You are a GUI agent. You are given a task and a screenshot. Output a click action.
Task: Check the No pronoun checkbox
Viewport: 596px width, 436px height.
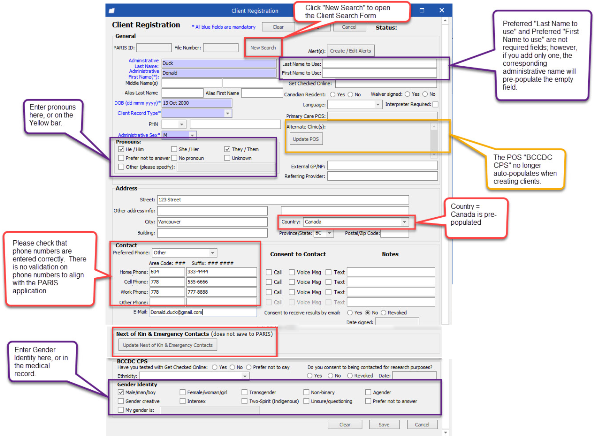pos(174,158)
